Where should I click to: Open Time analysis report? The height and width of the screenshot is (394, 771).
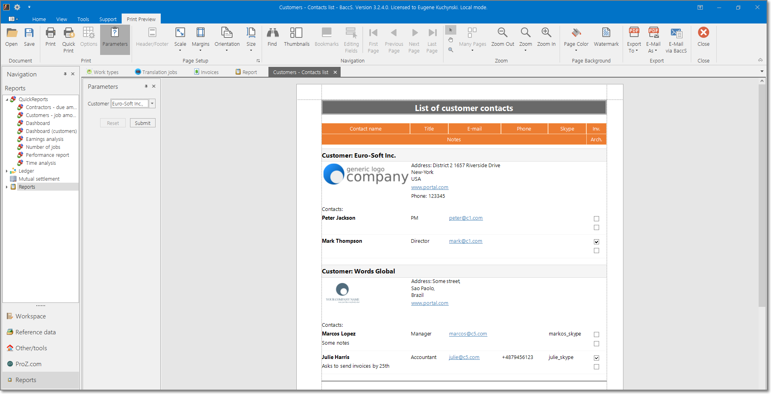coord(41,163)
